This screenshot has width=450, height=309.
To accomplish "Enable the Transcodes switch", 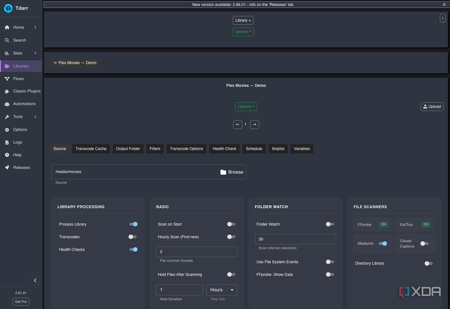I will tap(132, 237).
